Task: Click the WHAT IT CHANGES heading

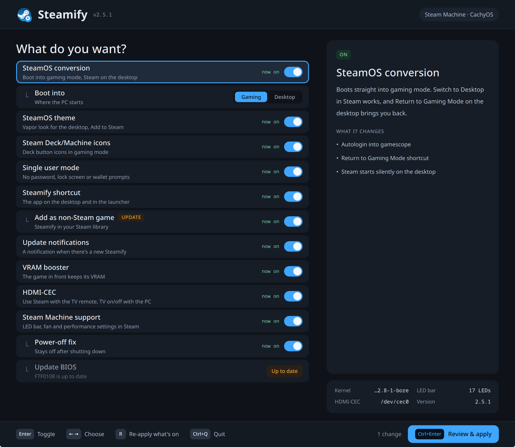Action: tap(360, 132)
